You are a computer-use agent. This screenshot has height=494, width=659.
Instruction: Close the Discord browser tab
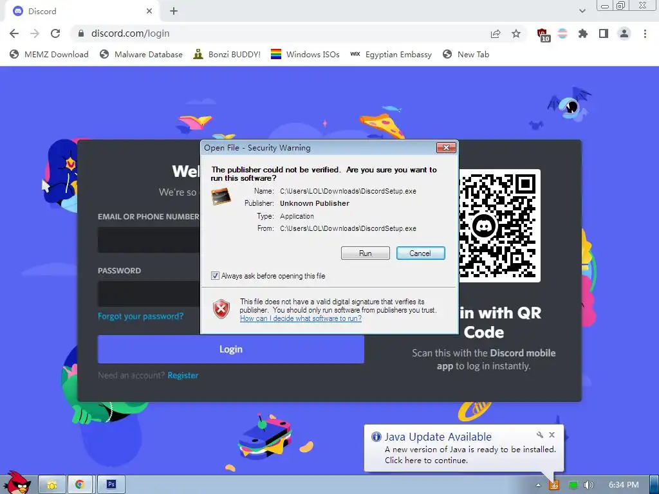[149, 12]
